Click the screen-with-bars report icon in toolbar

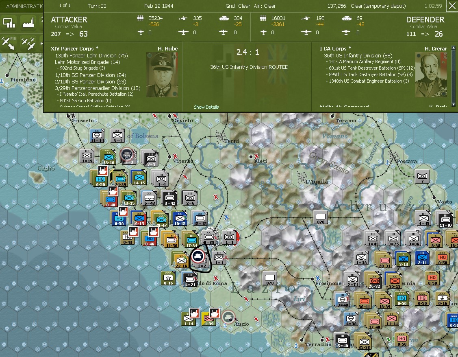[9, 22]
